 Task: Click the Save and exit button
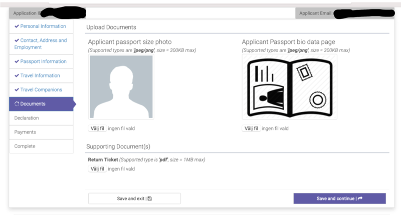click(134, 198)
